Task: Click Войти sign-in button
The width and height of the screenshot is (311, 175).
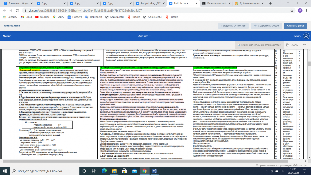Action: pos(297,36)
